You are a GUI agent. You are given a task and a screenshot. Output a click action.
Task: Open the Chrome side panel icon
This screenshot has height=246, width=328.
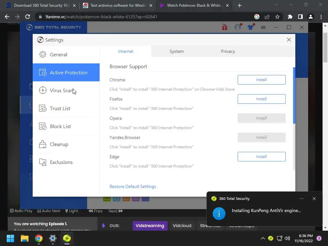[300, 17]
